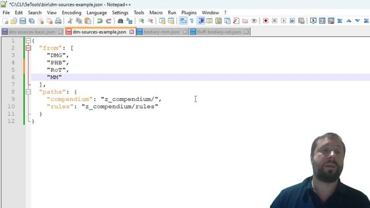The height and width of the screenshot is (208, 370).
Task: Toggle Word Wrap in the toolbar
Action: point(183,21)
